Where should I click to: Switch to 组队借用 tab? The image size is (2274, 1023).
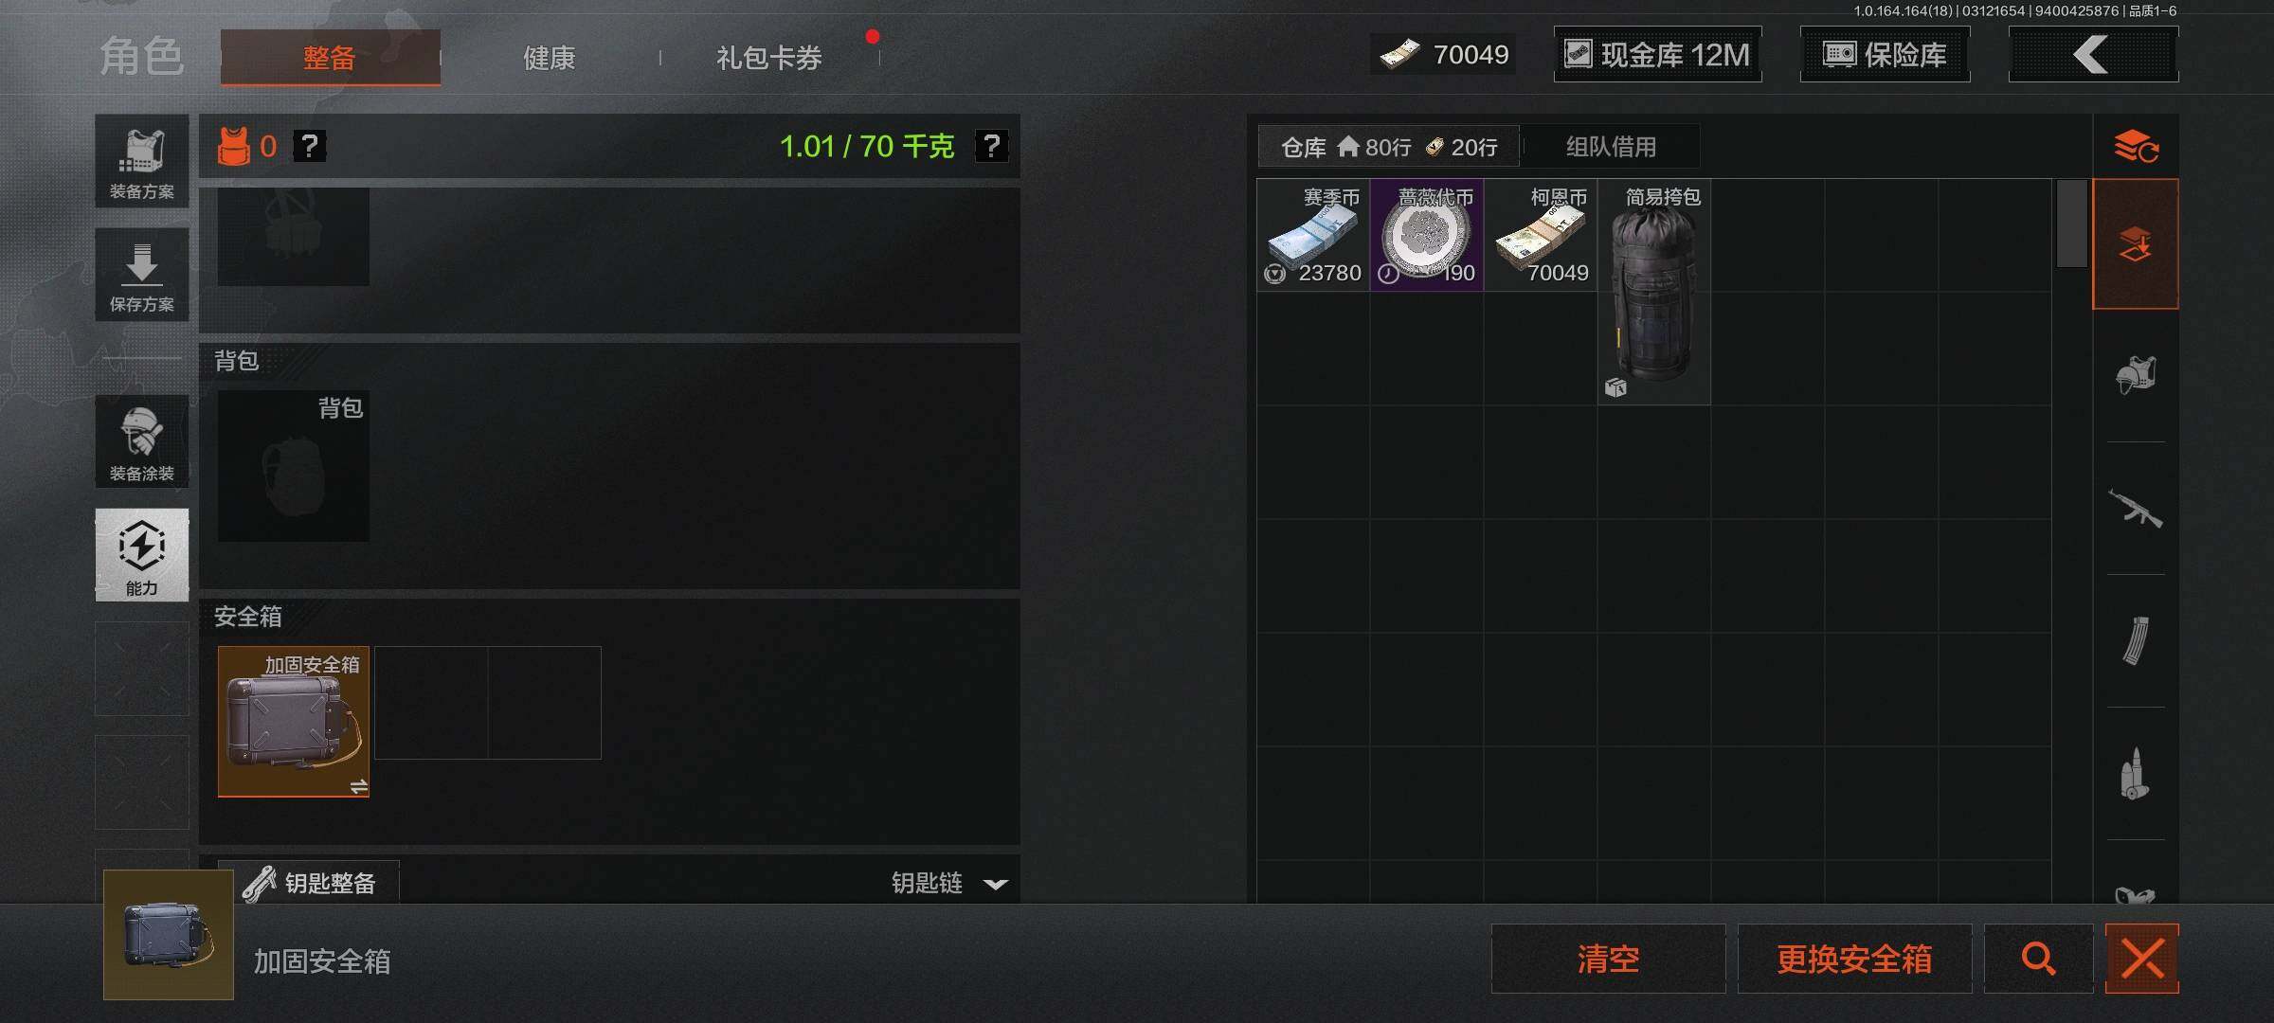1611,147
